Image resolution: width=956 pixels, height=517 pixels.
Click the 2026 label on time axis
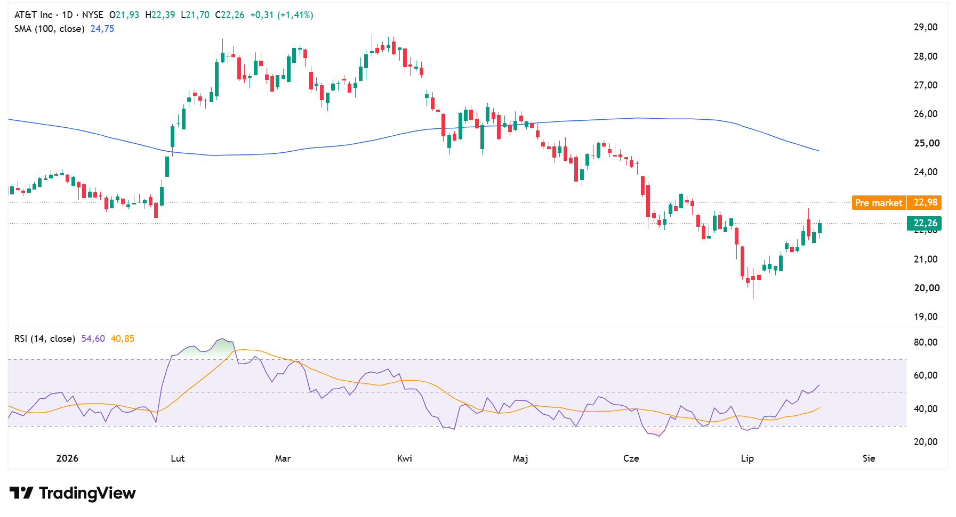tap(67, 458)
